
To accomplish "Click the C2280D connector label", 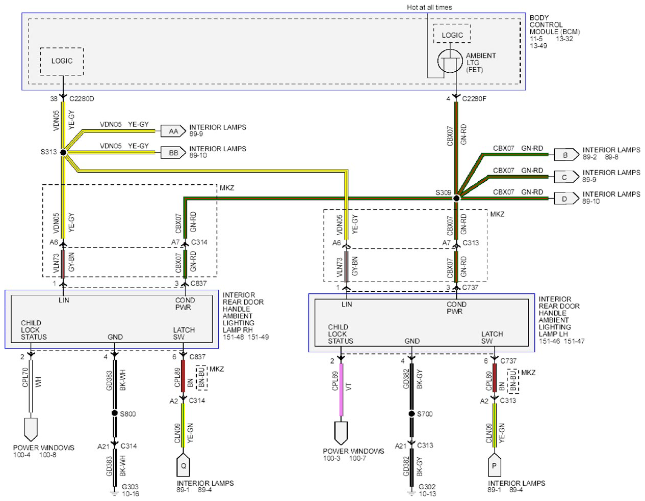I will (x=82, y=98).
